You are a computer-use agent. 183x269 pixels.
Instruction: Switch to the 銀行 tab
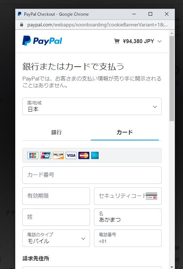coord(56,132)
